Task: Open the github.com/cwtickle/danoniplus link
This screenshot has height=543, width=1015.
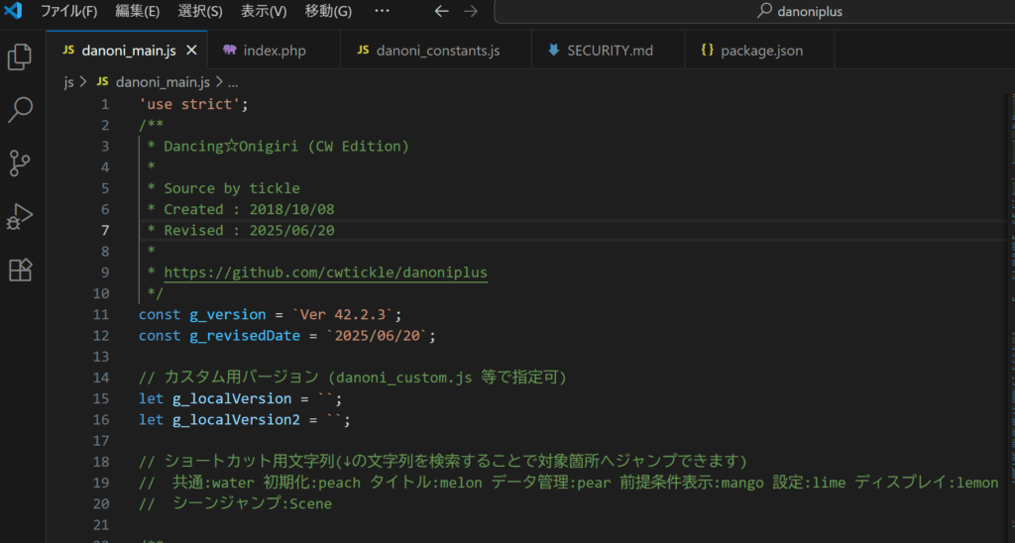Action: 325,272
